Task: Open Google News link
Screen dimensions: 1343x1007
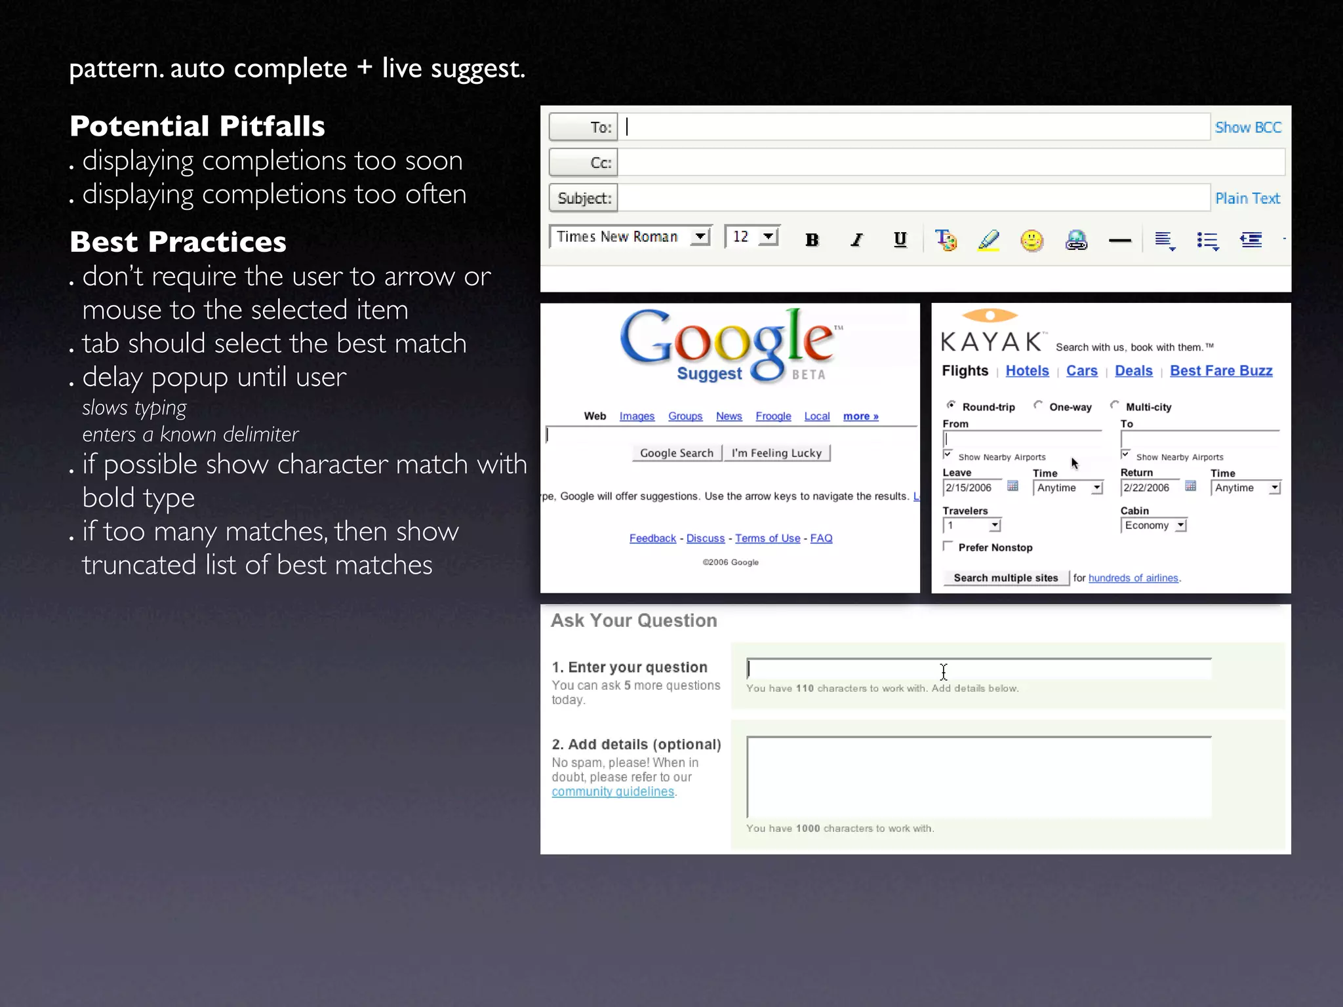Action: tap(729, 416)
